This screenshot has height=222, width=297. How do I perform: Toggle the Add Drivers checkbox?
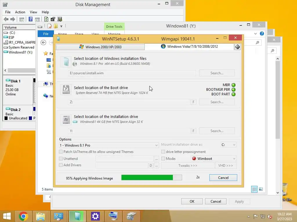pyautogui.click(x=61, y=165)
